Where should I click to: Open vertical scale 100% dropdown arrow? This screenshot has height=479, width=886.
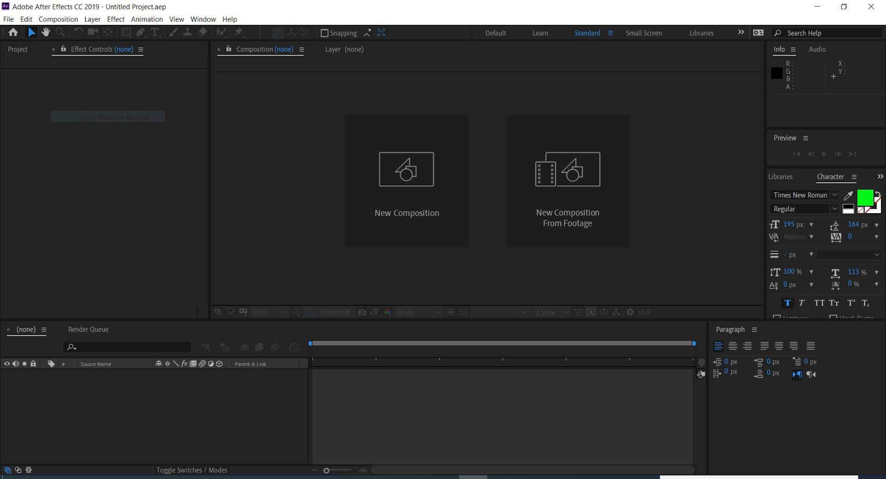811,272
